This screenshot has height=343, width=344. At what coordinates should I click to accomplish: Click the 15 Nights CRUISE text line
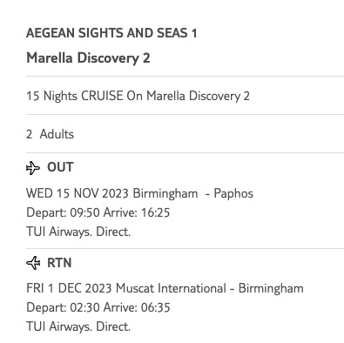pos(138,96)
